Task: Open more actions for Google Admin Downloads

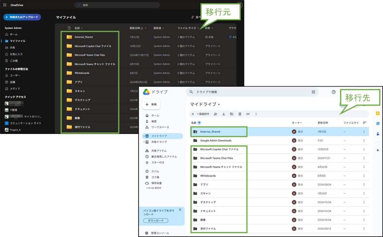Action: click(x=364, y=140)
